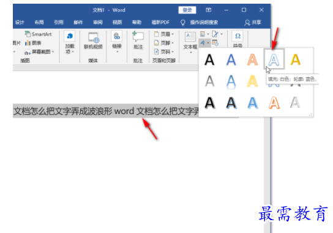Image resolution: width=333 pixels, height=233 pixels.
Task: Select the black shadowed WordArt style, third row
Action: [x=210, y=103]
